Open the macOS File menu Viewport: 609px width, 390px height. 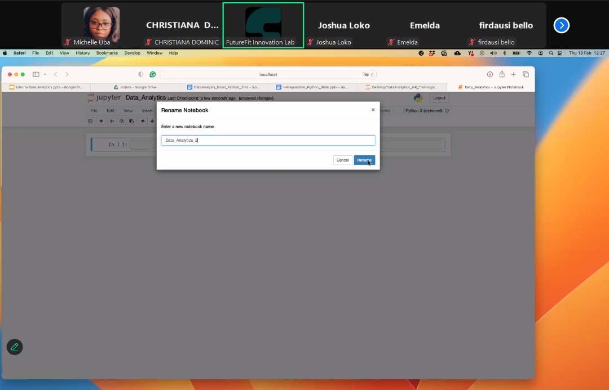[36, 53]
